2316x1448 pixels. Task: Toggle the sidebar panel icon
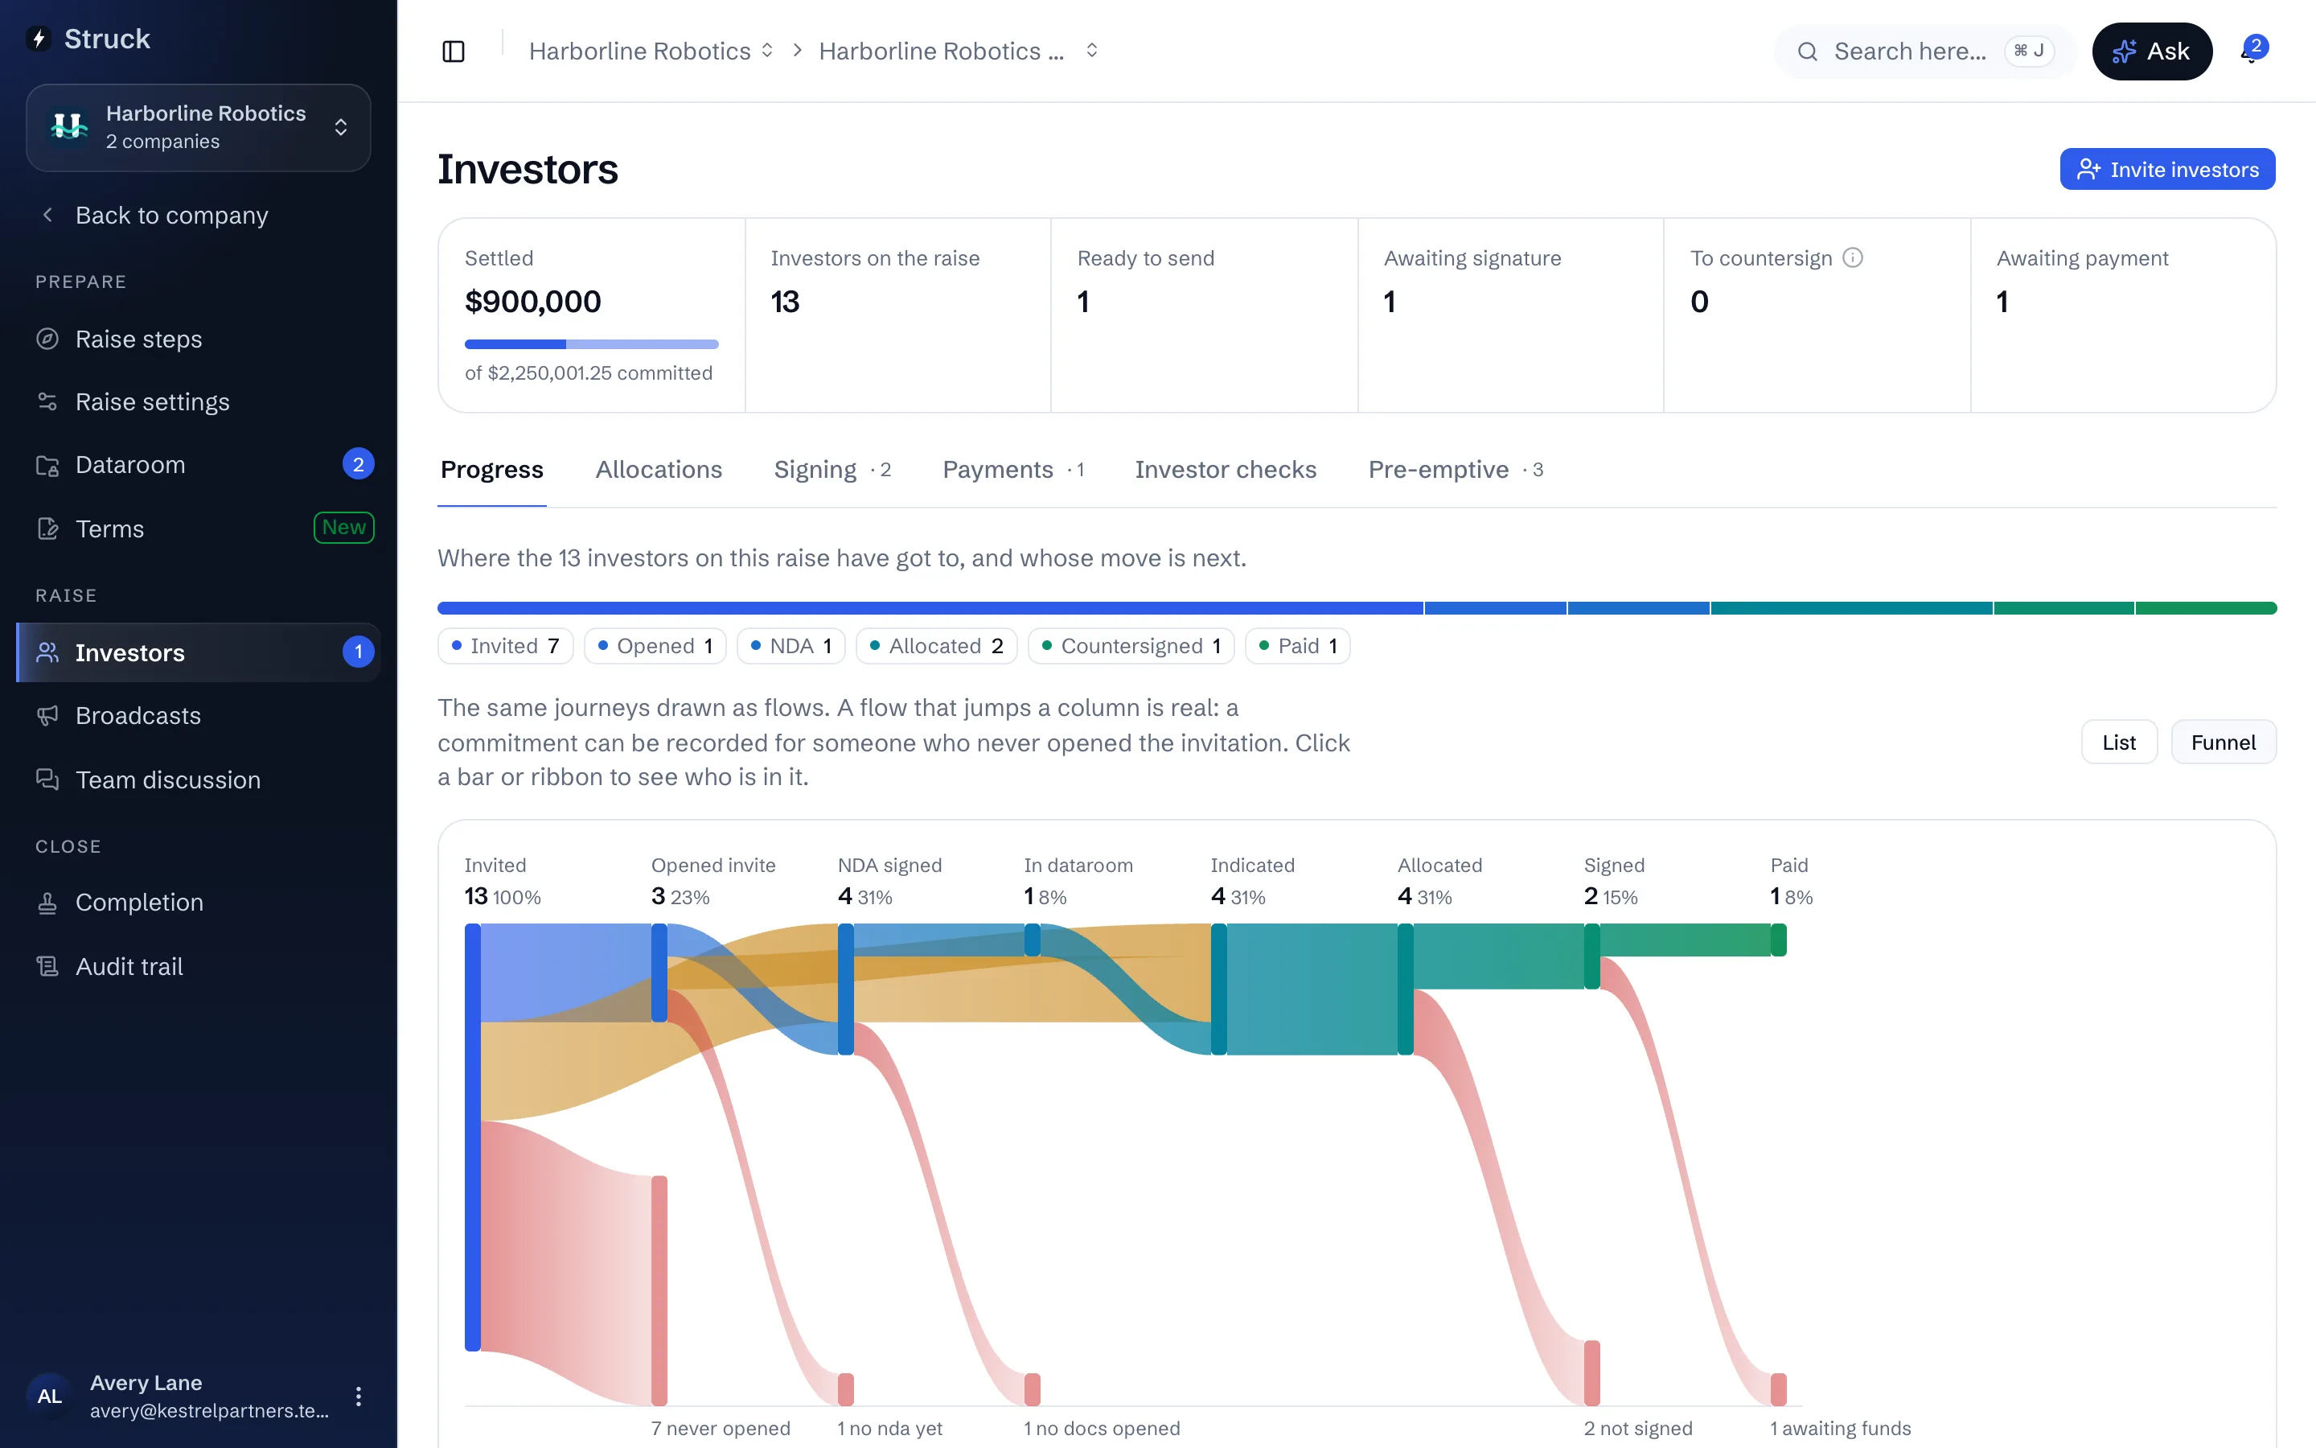click(x=454, y=51)
